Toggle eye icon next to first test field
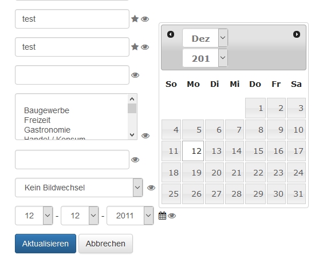Image resolution: width=315 pixels, height=259 pixels. (x=145, y=19)
